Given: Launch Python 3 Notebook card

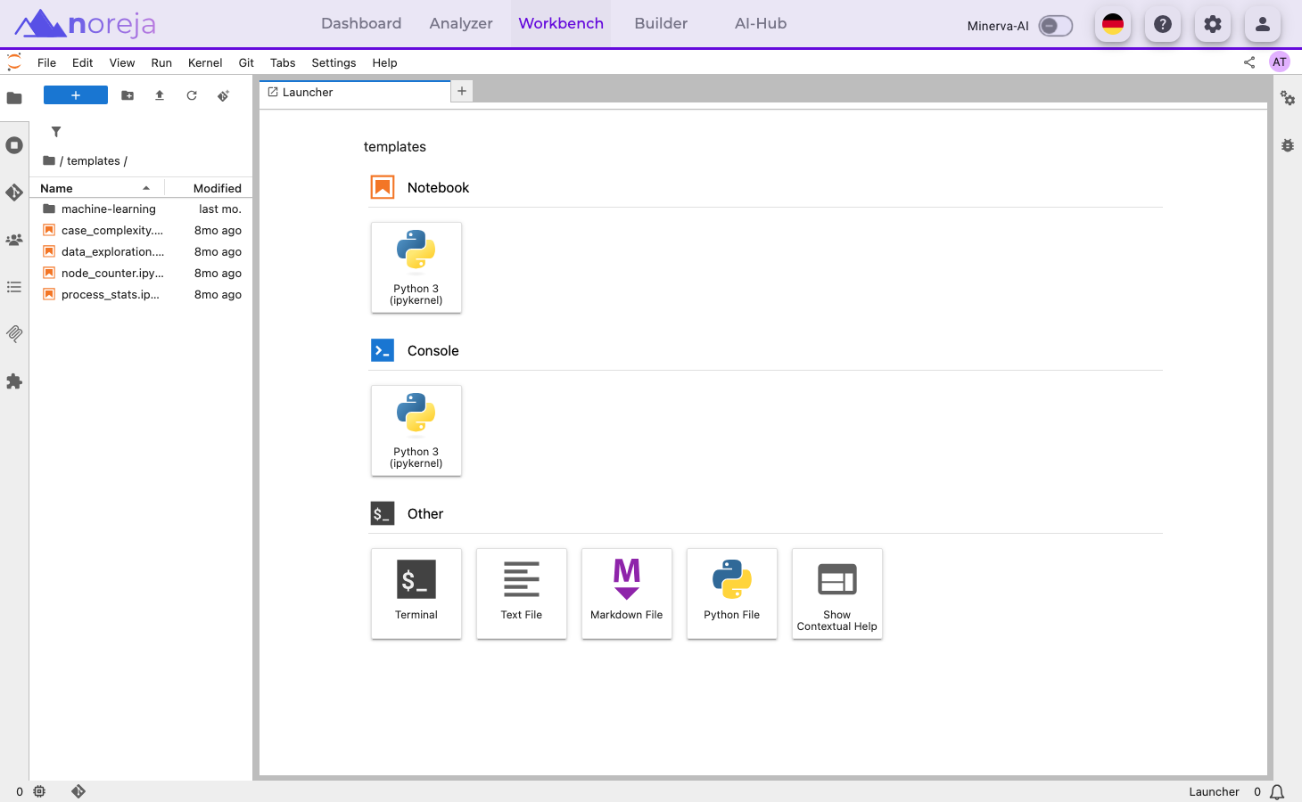Looking at the screenshot, I should coord(416,267).
